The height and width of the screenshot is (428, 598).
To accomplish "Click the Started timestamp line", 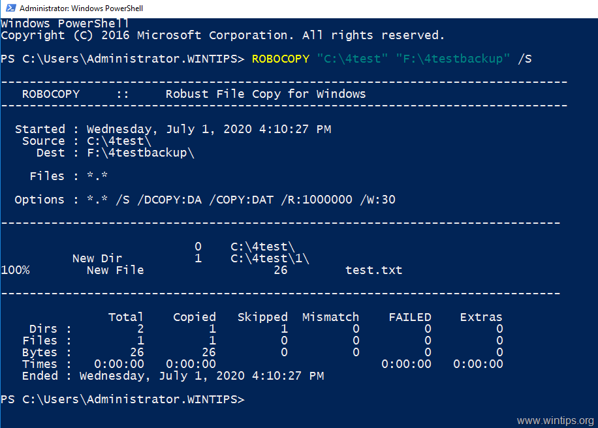I will (x=173, y=129).
